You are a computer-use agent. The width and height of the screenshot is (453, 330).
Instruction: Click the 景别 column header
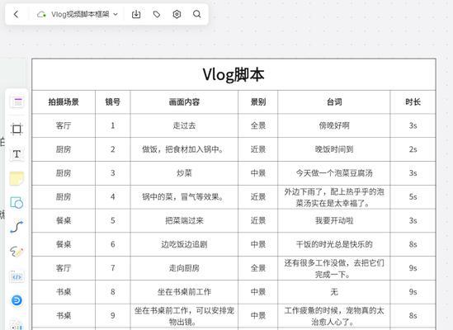click(x=258, y=102)
